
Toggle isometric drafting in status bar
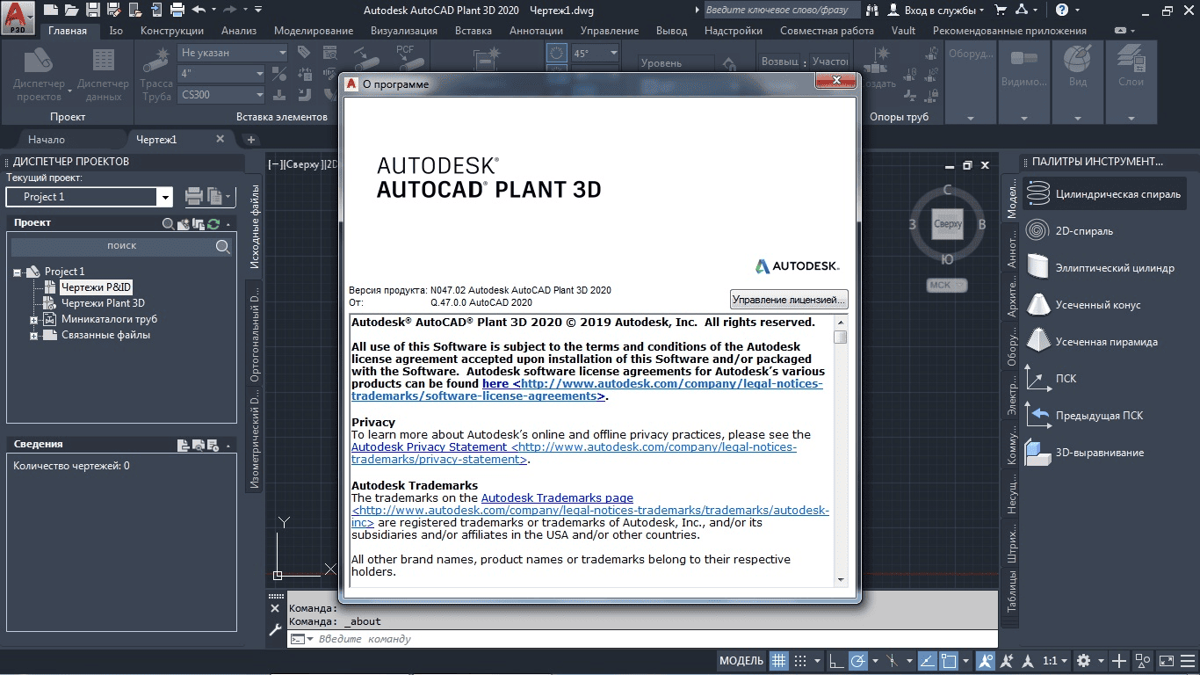[x=893, y=661]
